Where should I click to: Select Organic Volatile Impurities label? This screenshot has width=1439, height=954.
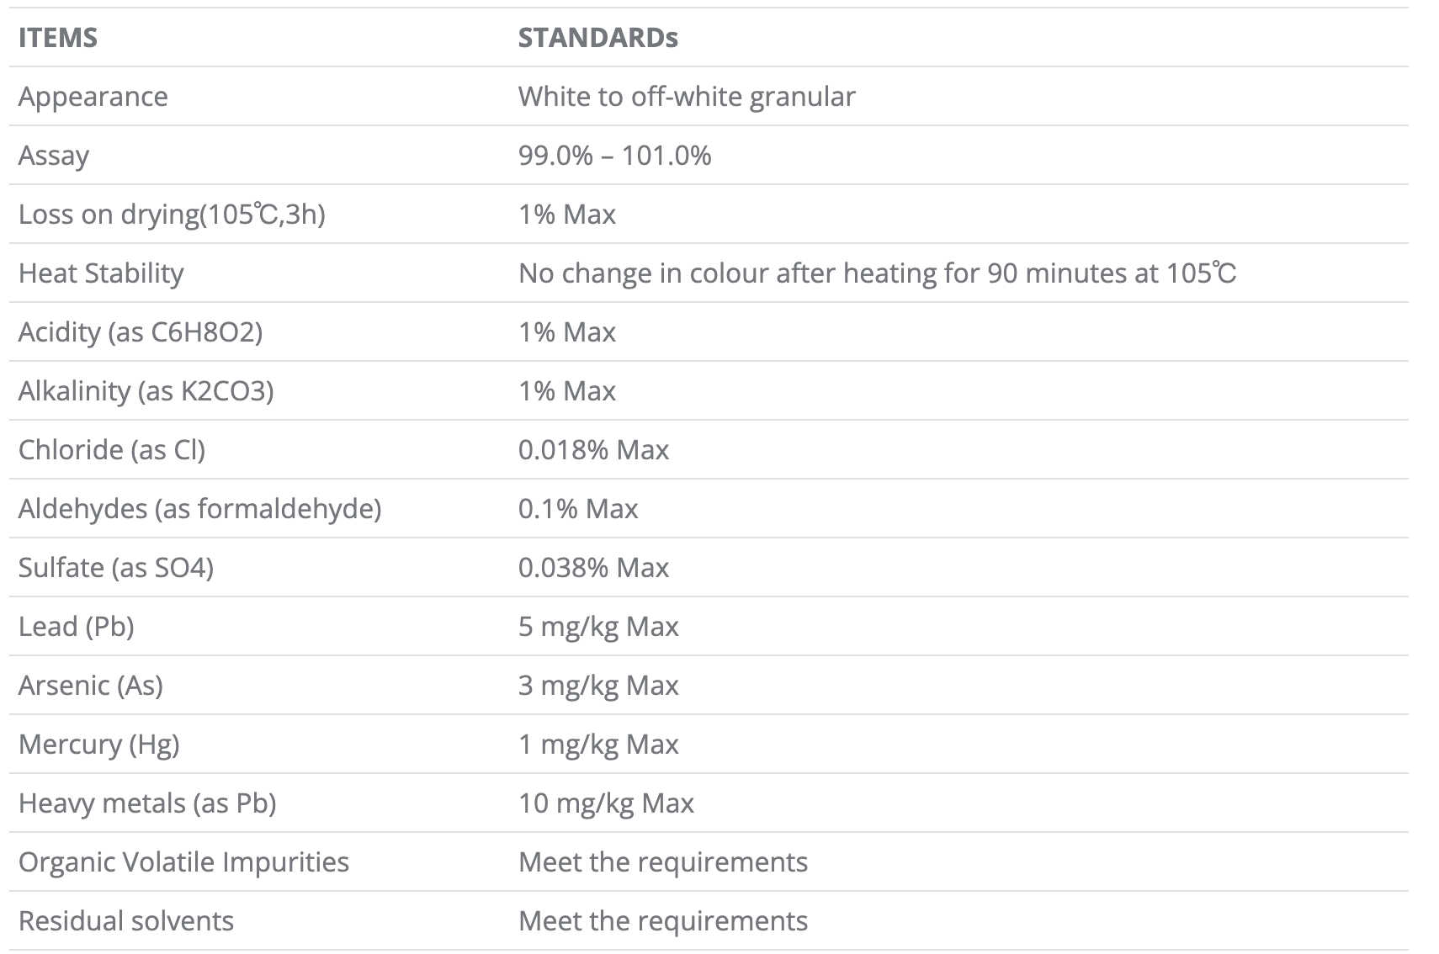click(183, 862)
